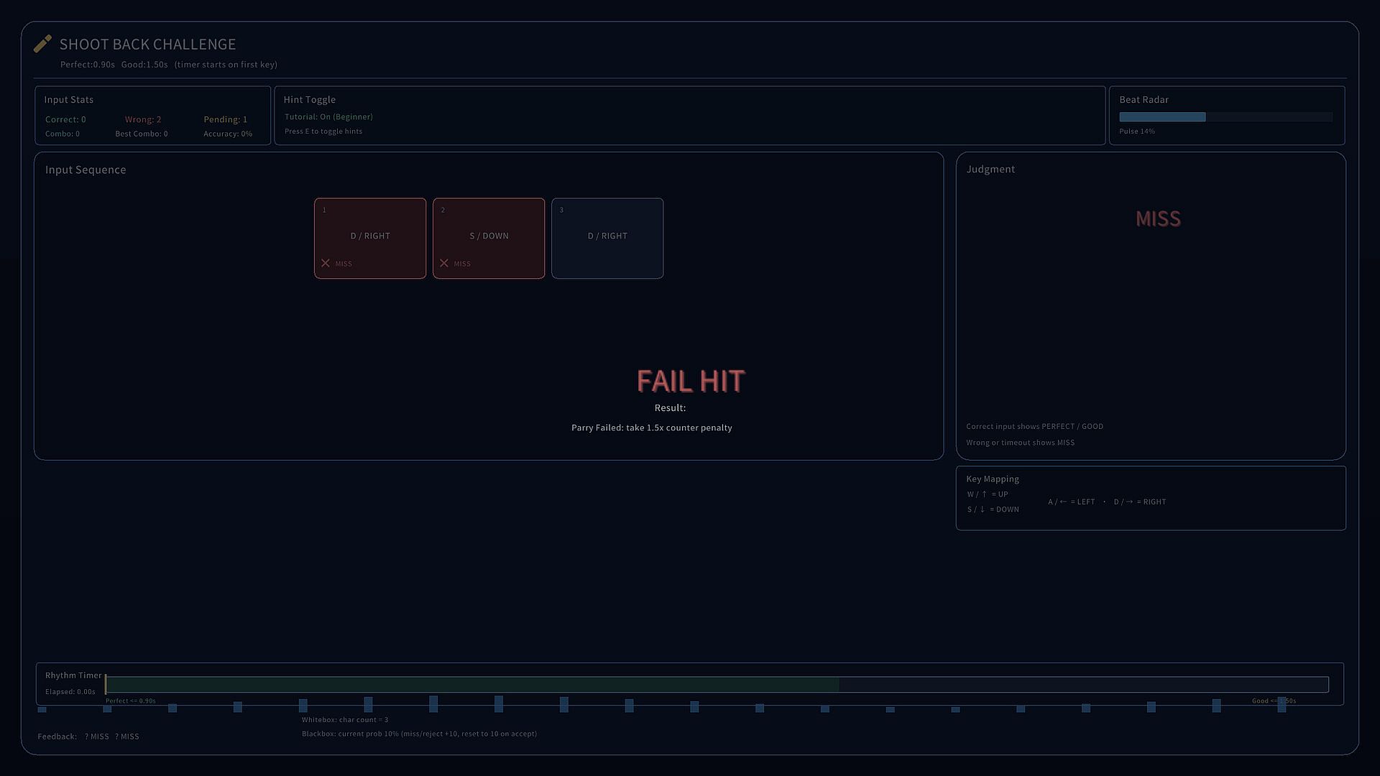1380x776 pixels.
Task: Click the 'Pulse 14%' label
Action: point(1137,131)
